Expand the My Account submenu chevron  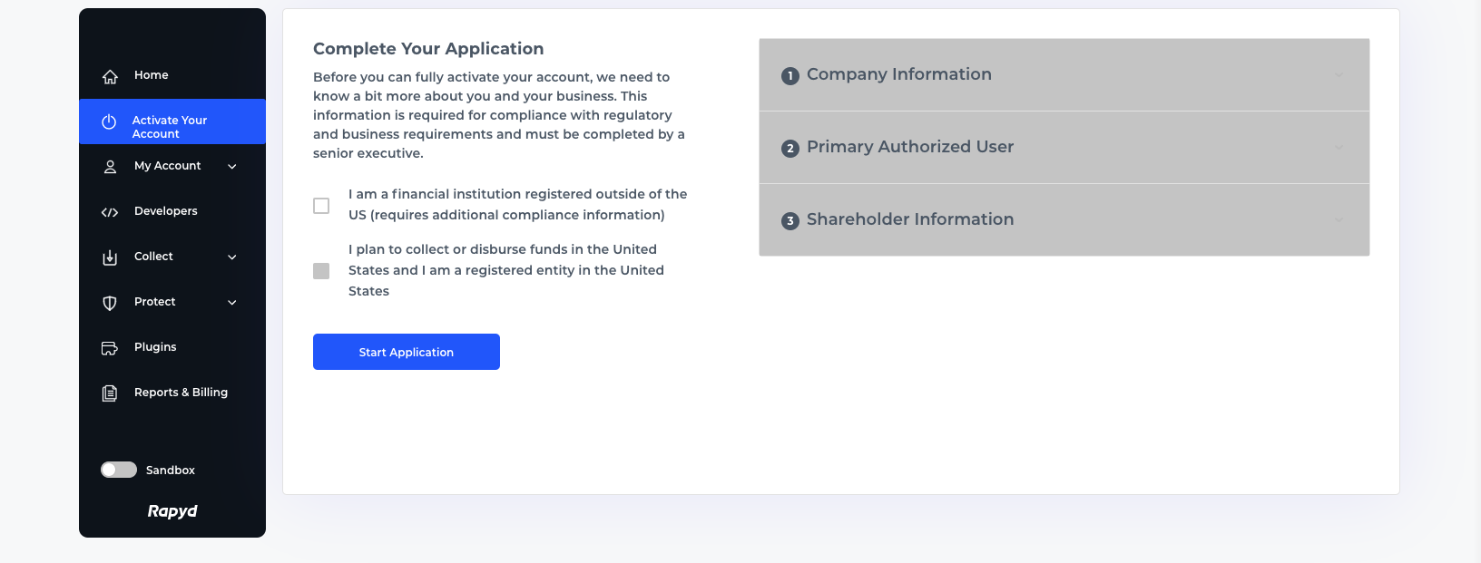click(232, 167)
